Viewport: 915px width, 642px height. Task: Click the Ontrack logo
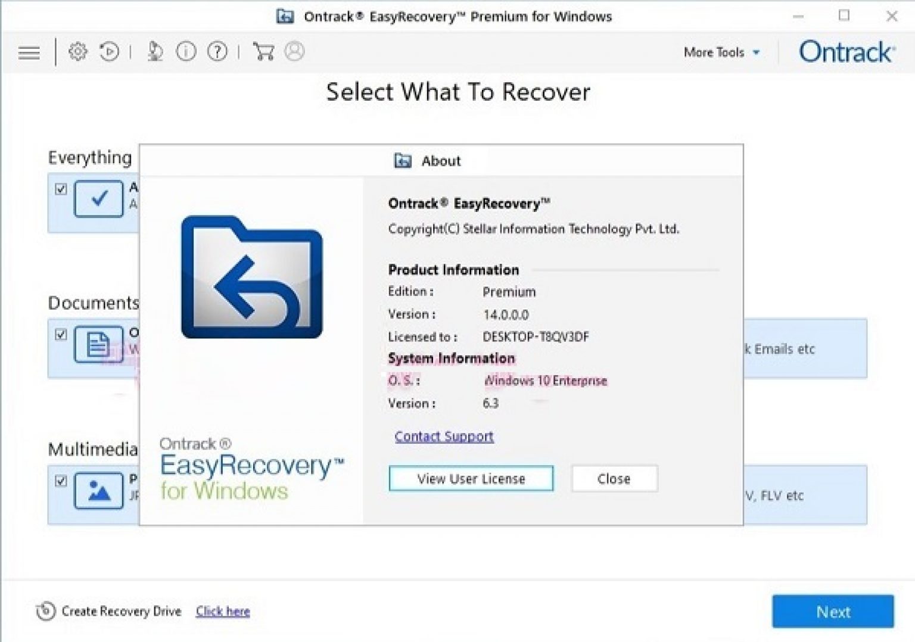click(846, 52)
